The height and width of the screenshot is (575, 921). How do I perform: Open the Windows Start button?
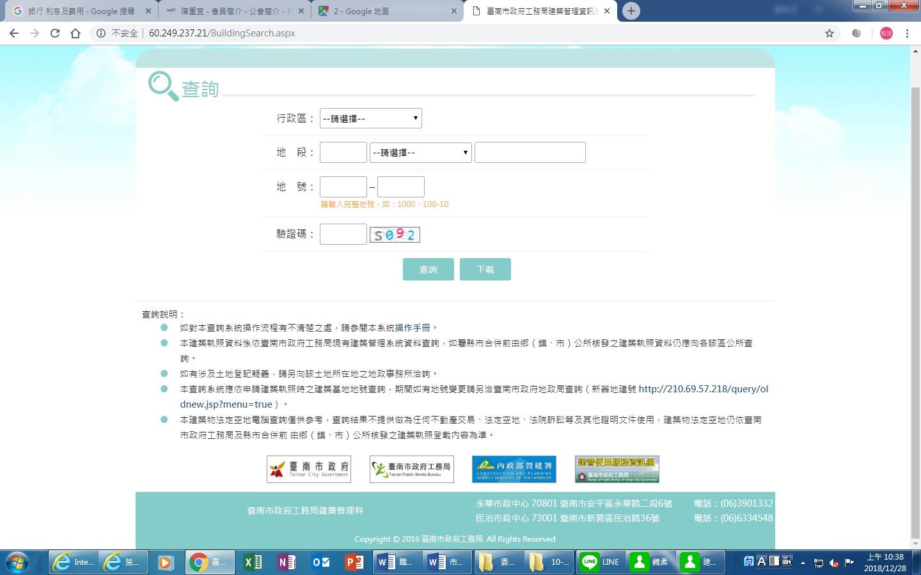click(x=17, y=562)
